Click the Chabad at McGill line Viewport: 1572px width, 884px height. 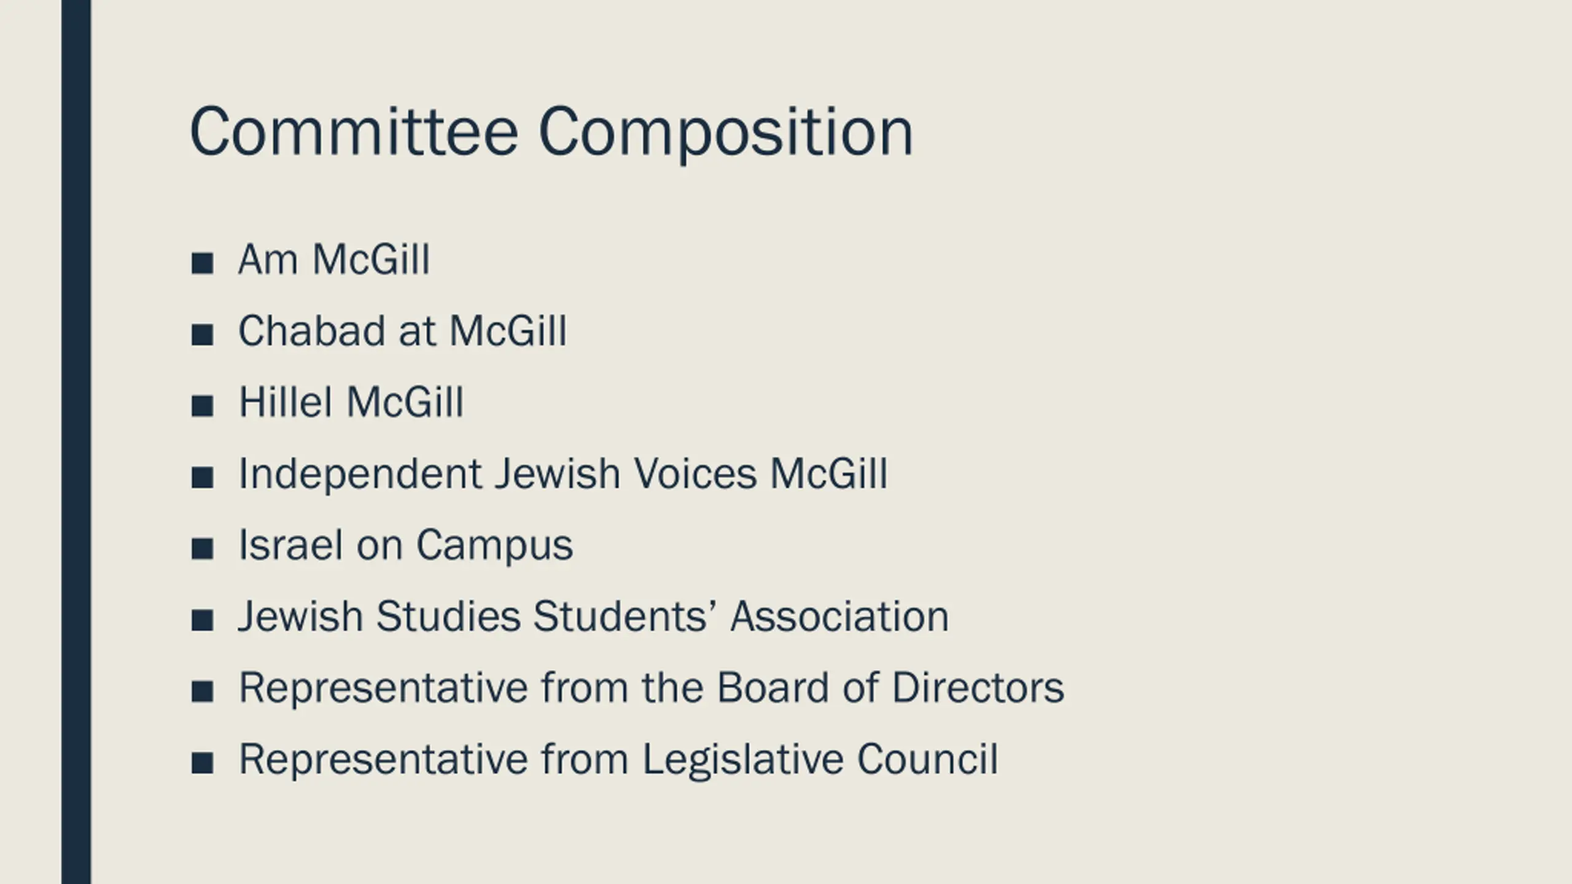tap(403, 331)
